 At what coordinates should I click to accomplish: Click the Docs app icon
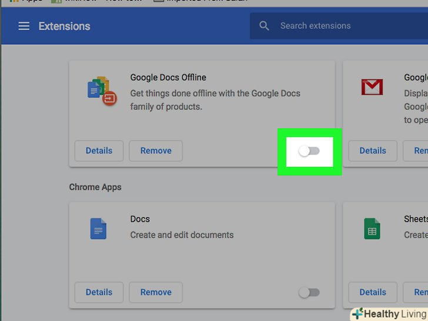click(x=98, y=229)
